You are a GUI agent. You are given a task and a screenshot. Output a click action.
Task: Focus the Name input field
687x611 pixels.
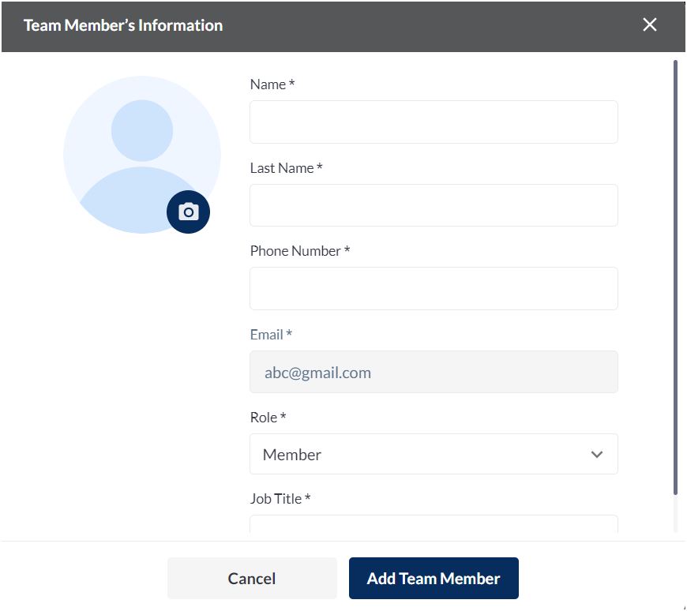click(x=434, y=122)
